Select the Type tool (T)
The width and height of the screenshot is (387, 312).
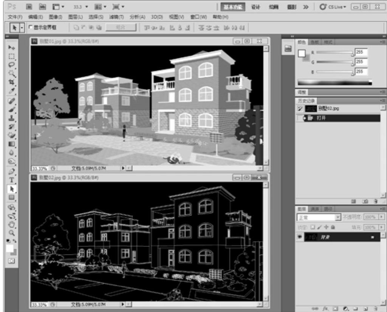click(x=12, y=180)
